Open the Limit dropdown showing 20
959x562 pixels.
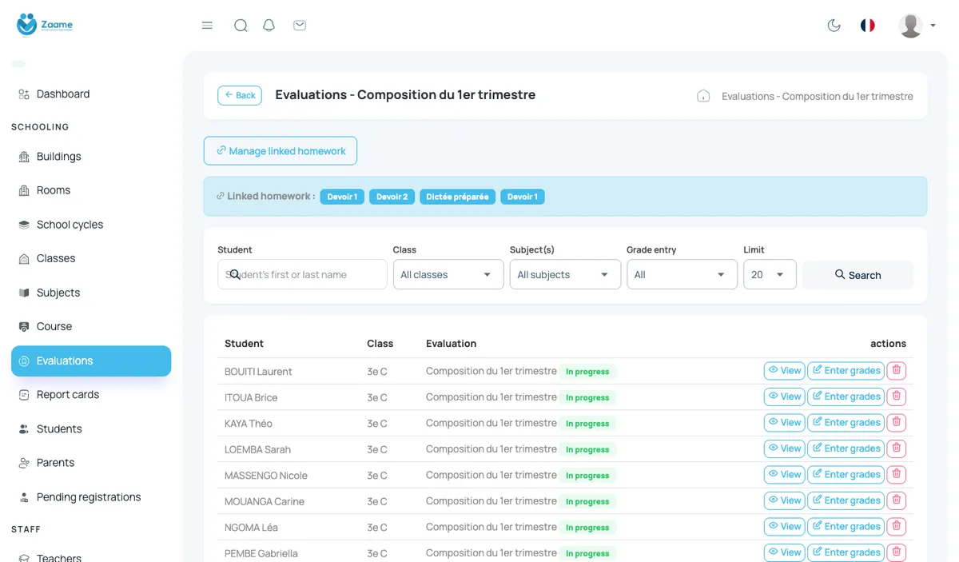tap(770, 274)
